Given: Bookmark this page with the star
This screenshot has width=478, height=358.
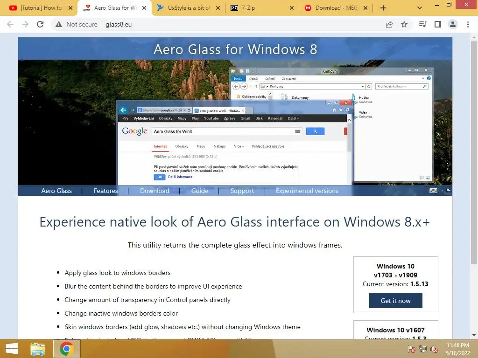Looking at the screenshot, I should click(x=404, y=24).
